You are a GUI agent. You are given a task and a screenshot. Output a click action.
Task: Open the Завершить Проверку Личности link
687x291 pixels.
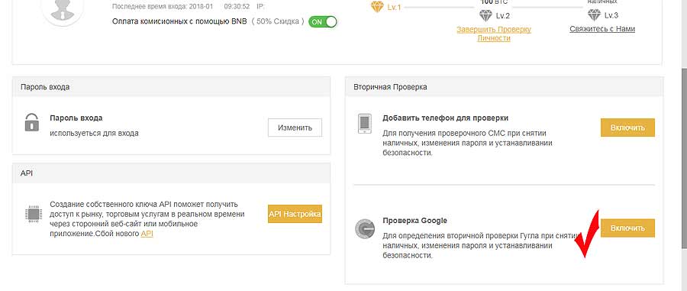click(x=494, y=34)
